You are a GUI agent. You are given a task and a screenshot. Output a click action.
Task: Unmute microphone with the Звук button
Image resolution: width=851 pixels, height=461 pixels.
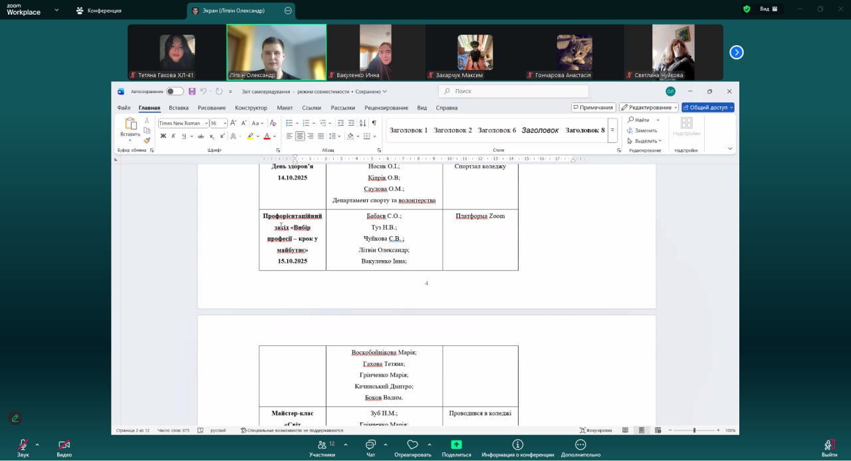23,445
